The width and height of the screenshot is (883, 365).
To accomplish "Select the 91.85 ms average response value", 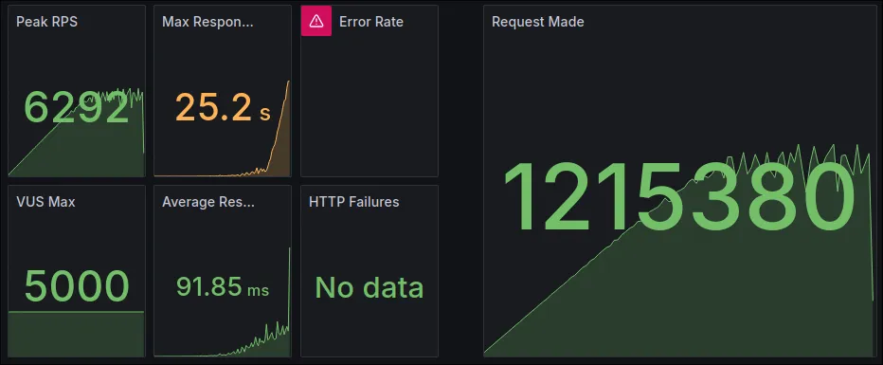I will pos(223,286).
